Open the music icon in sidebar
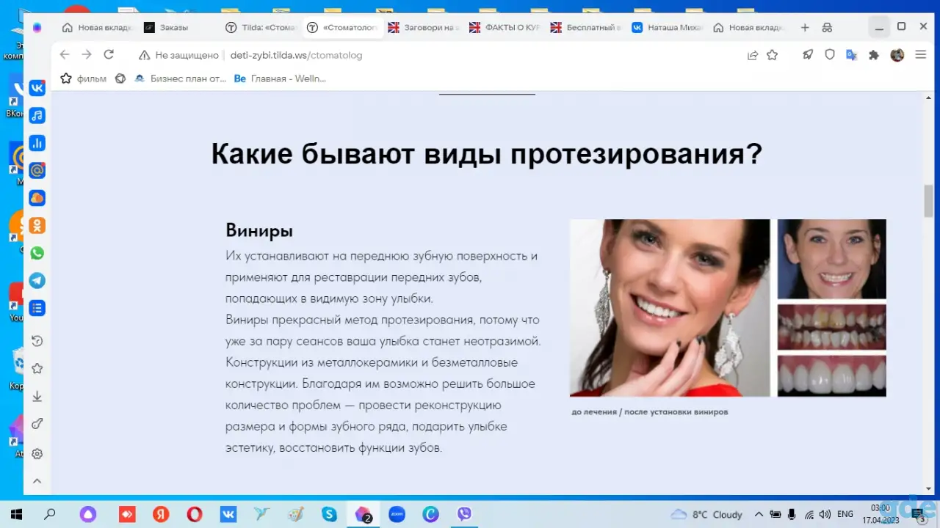The width and height of the screenshot is (940, 528). click(x=37, y=115)
